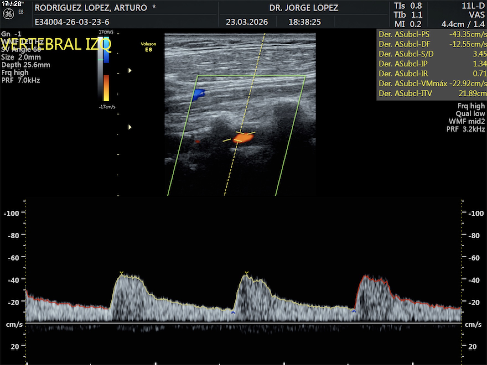
Task: Click the 11L-D probe label
Action: [473, 6]
